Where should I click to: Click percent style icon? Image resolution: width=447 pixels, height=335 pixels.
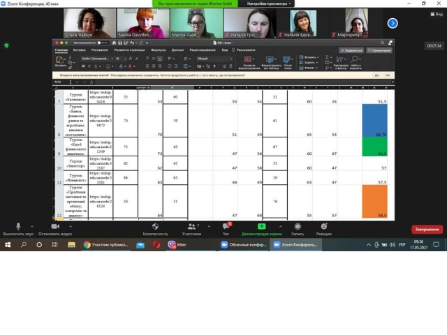(x=208, y=66)
